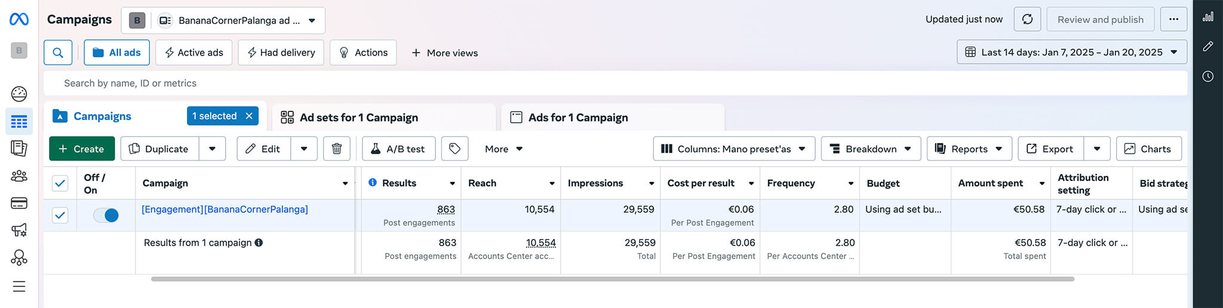Click the Duplicate button
This screenshot has height=308, width=1223.
click(159, 148)
